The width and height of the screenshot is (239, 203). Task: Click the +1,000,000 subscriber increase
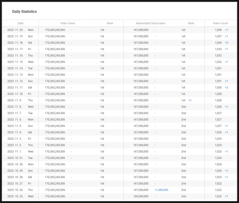161,190
